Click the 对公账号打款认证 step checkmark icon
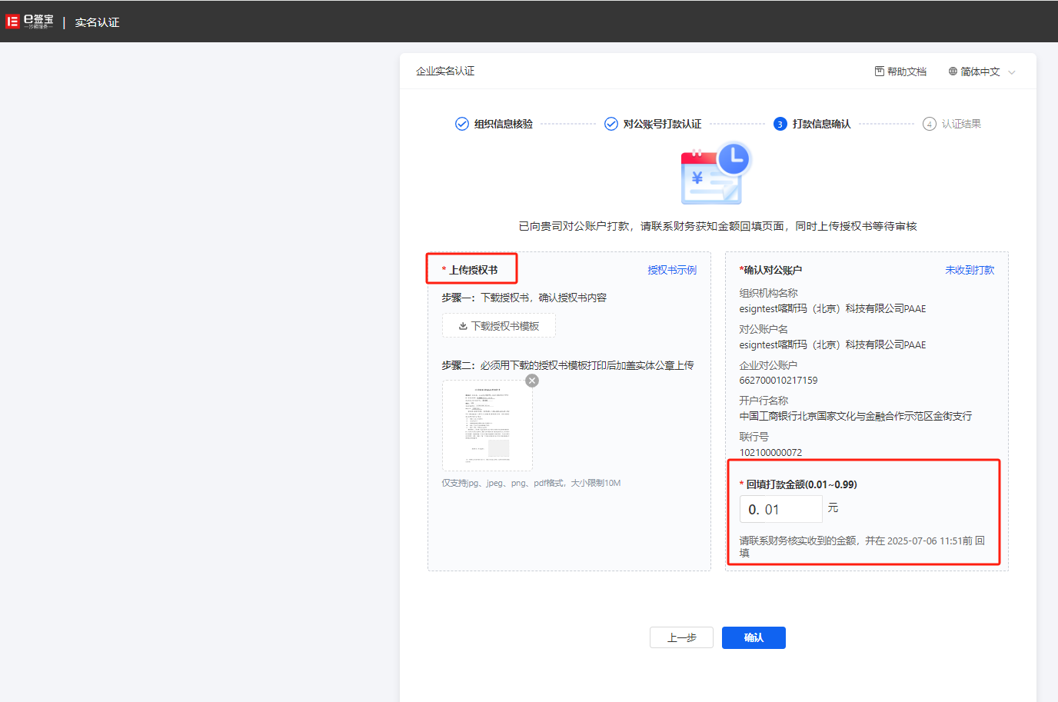The image size is (1058, 702). click(x=611, y=124)
